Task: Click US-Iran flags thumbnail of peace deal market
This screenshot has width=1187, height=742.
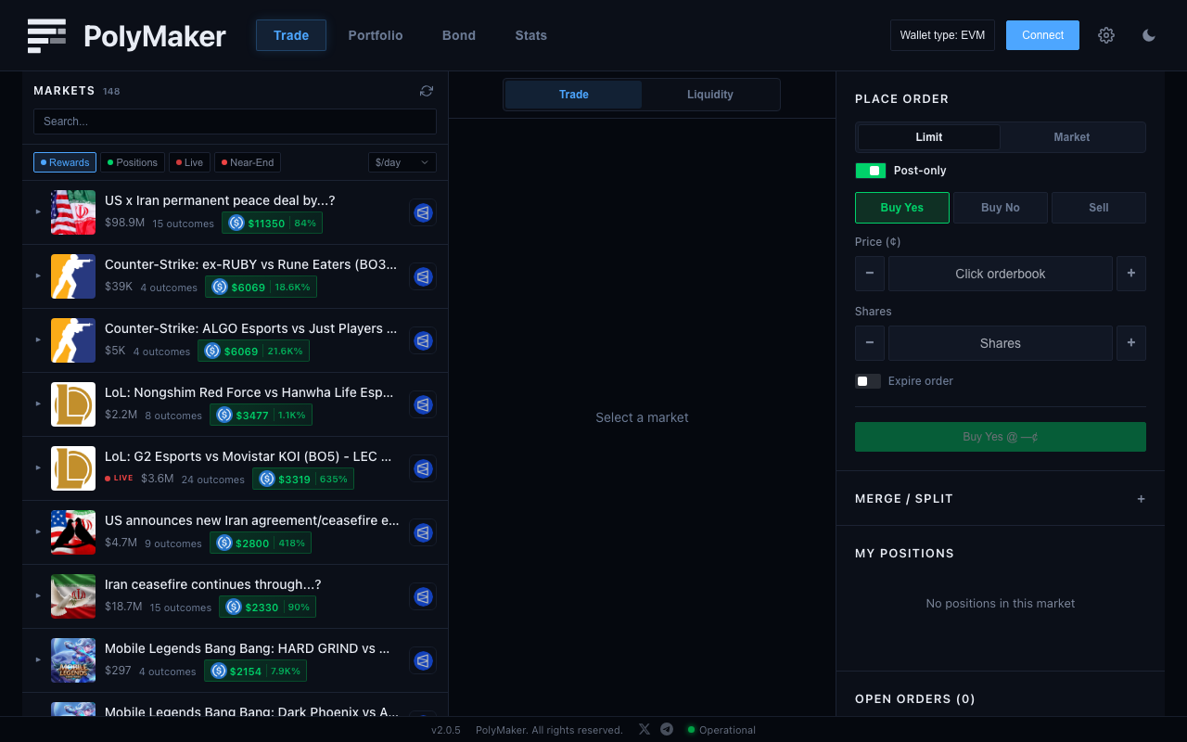Action: click(x=73, y=212)
